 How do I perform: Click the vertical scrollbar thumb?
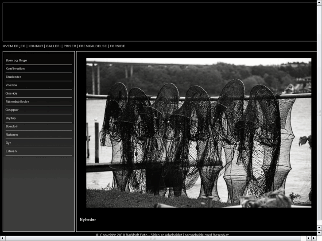(x=319, y=112)
